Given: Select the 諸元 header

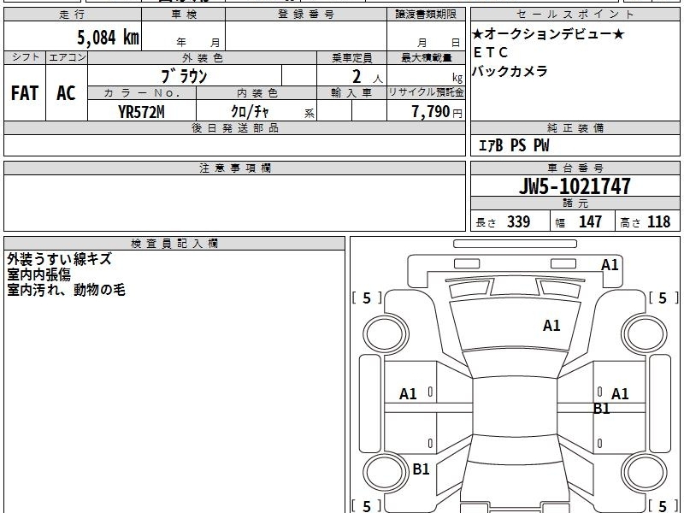Looking at the screenshot, I should [x=575, y=203].
